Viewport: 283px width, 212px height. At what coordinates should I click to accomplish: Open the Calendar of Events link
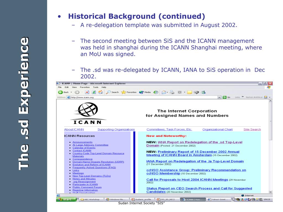(x=84, y=148)
